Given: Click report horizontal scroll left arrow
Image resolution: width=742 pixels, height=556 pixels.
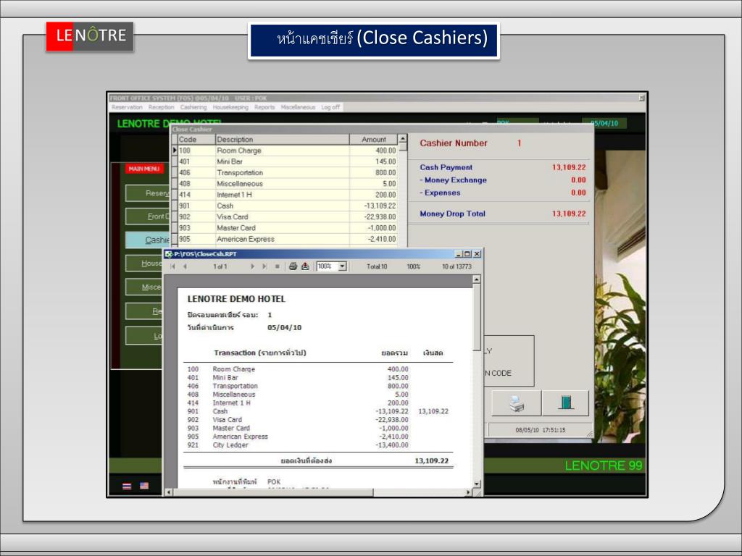Looking at the screenshot, I should click(169, 492).
